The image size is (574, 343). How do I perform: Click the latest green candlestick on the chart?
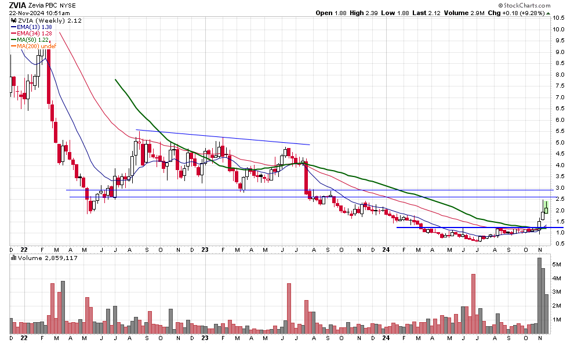tap(546, 209)
